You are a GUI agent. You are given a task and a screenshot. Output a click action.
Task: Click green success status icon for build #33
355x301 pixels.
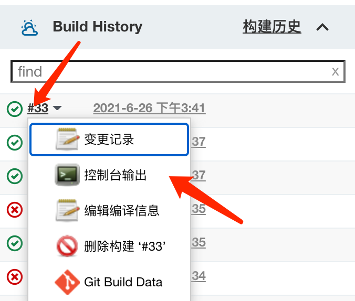(15, 109)
